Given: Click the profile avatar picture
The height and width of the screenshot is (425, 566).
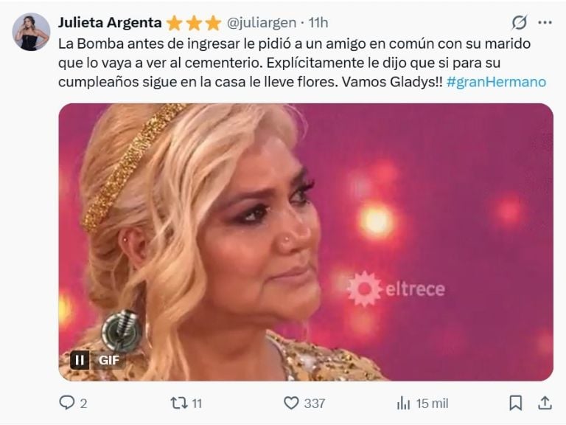Looking at the screenshot, I should (31, 32).
